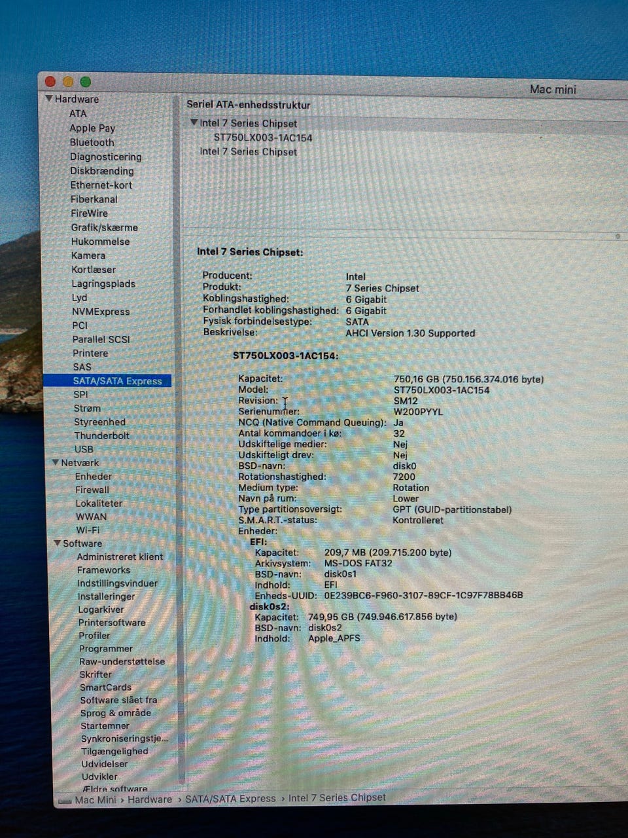Click Intel 7 Series Chipset in path bar
Screen dimensions: 628x838
click(x=337, y=797)
